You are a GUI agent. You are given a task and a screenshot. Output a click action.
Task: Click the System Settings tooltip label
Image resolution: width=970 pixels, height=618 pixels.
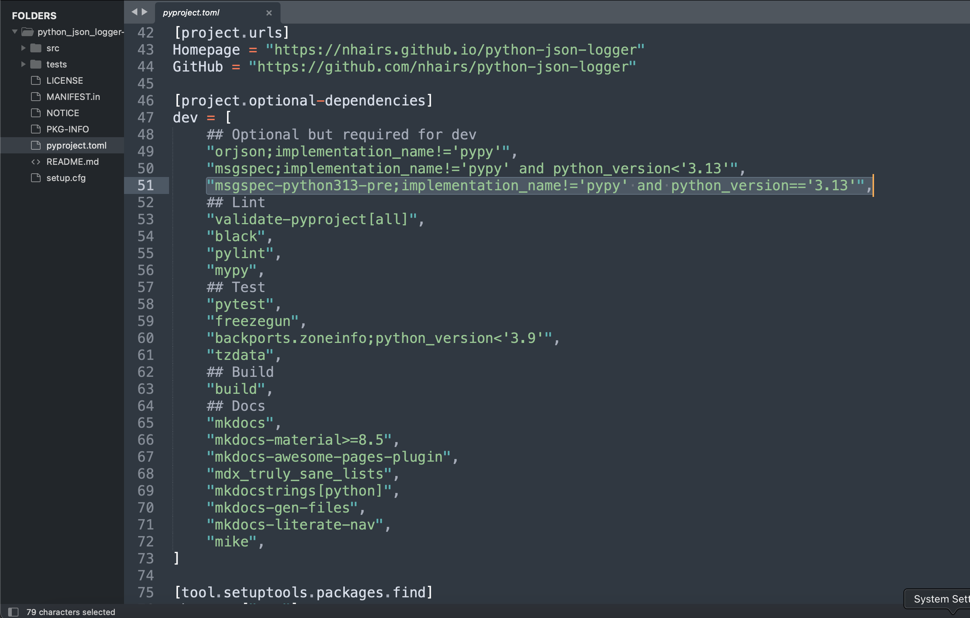(941, 599)
